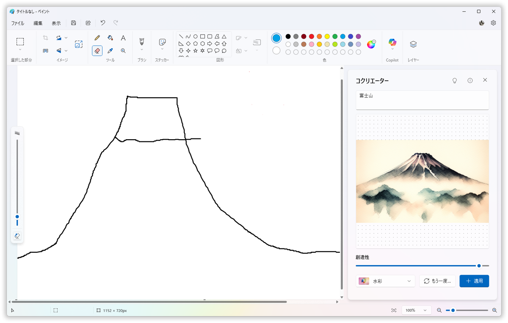508x323 pixels.
Task: Select the primary Color 1 circle
Action: coord(276,38)
